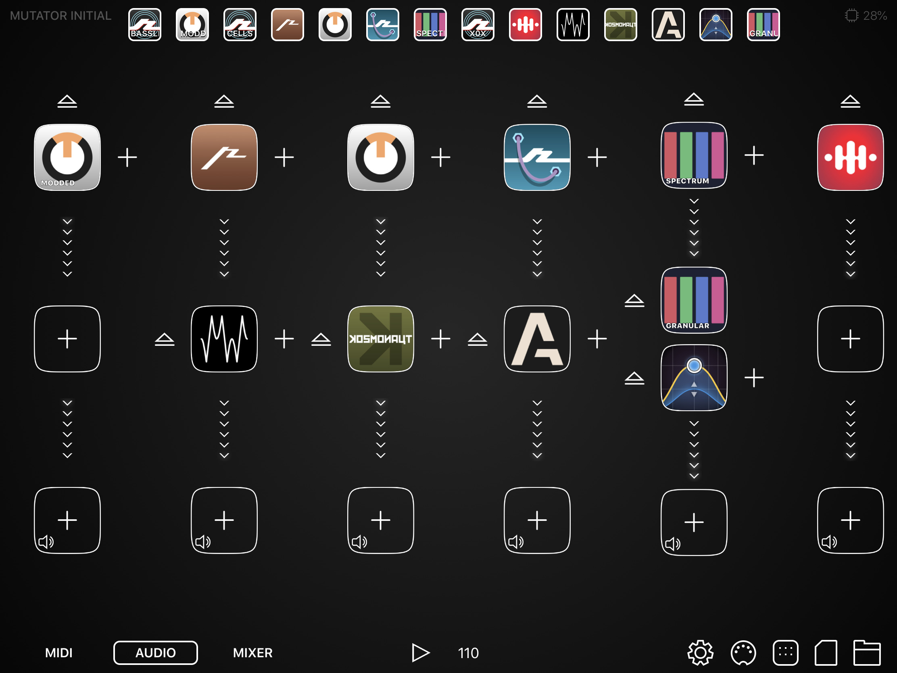Open the SPECTRUM plugin in the grid

point(694,155)
